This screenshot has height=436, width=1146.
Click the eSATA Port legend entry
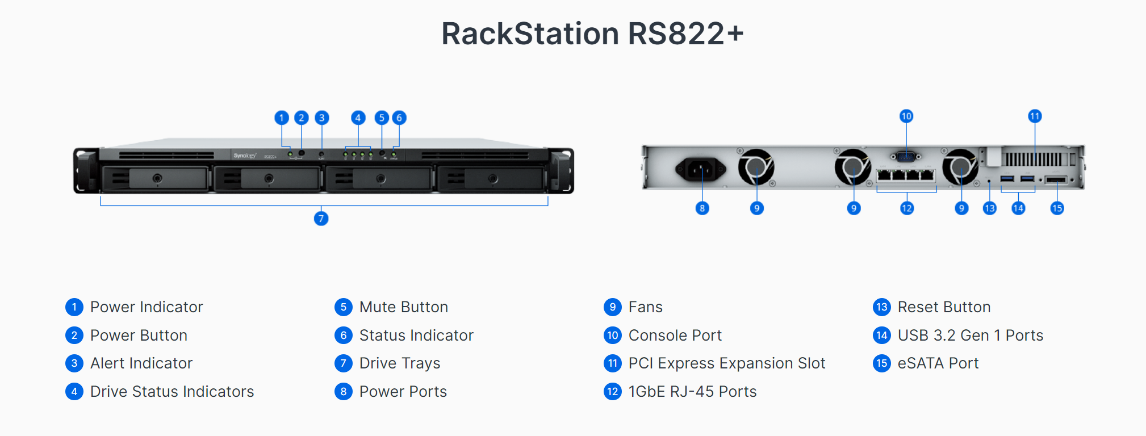(x=926, y=363)
